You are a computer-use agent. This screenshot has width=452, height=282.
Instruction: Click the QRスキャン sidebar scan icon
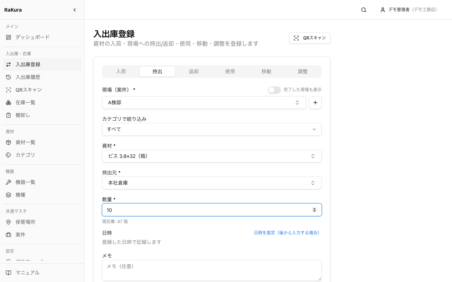click(8, 90)
